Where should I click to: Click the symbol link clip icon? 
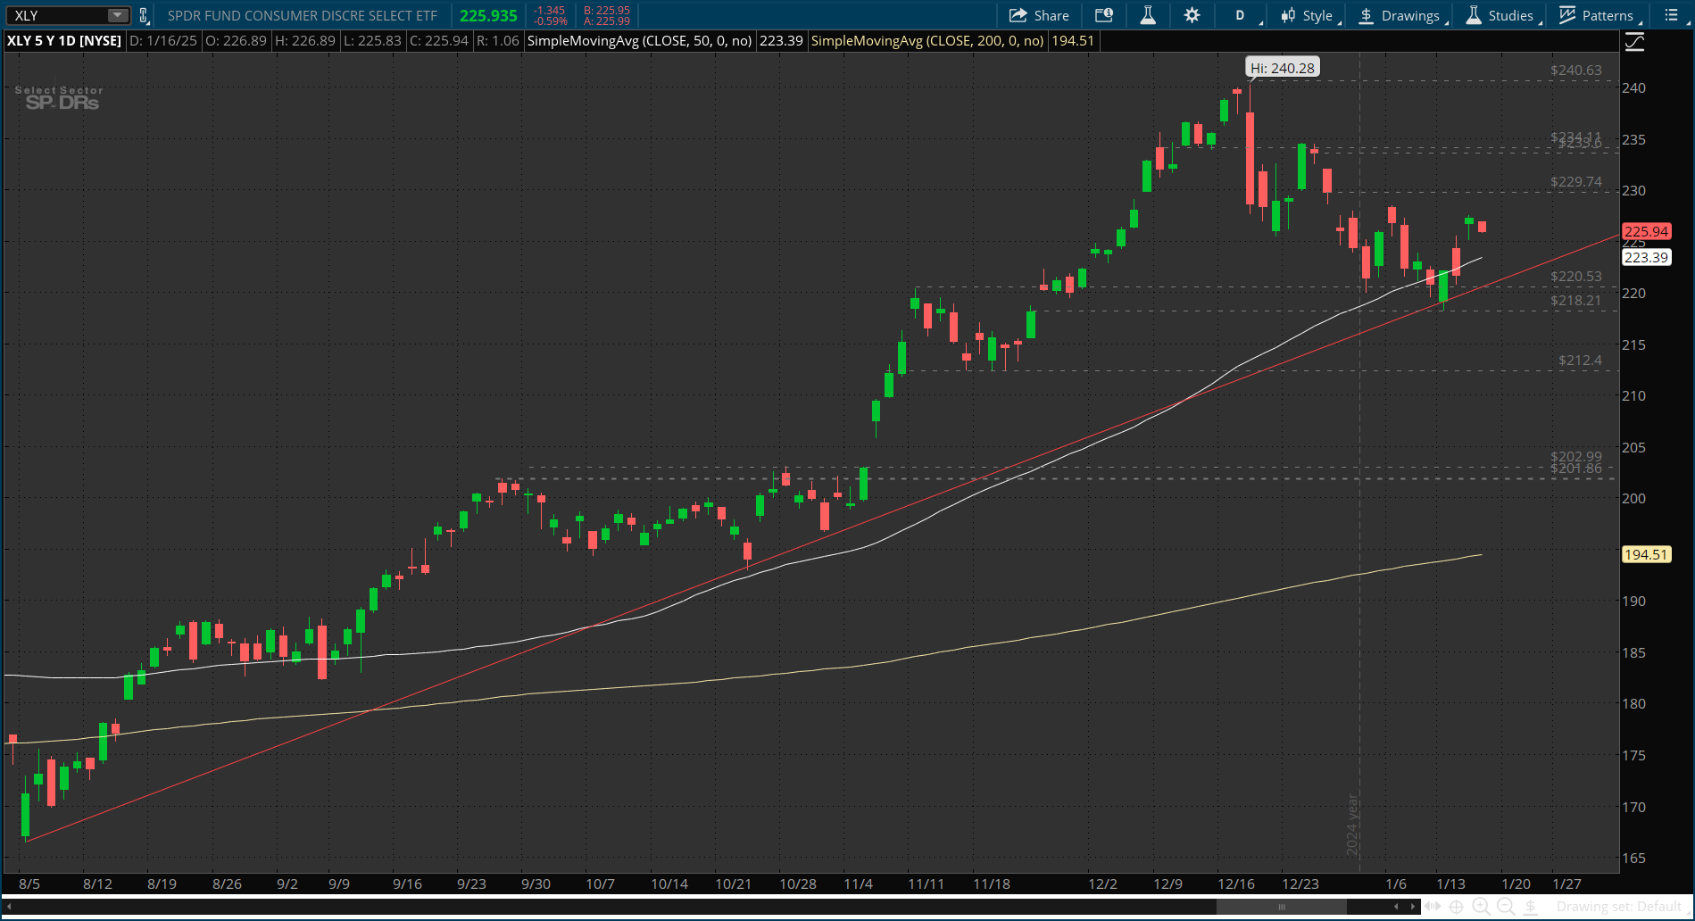pos(144,15)
